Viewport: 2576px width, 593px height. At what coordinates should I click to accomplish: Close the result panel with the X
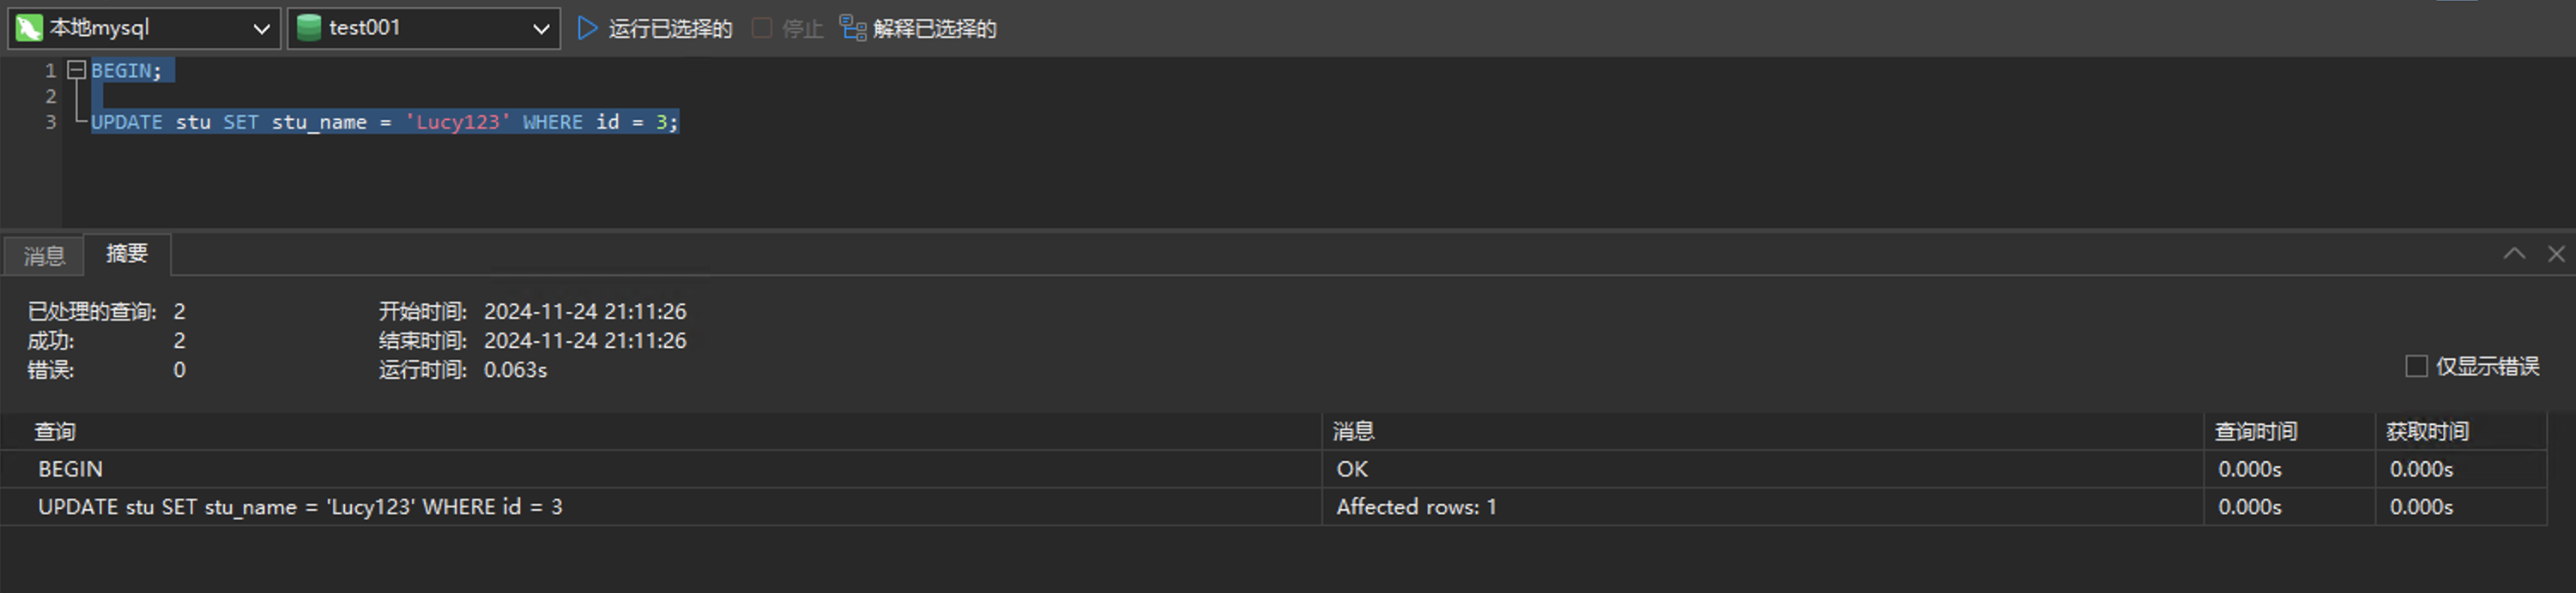[2556, 254]
